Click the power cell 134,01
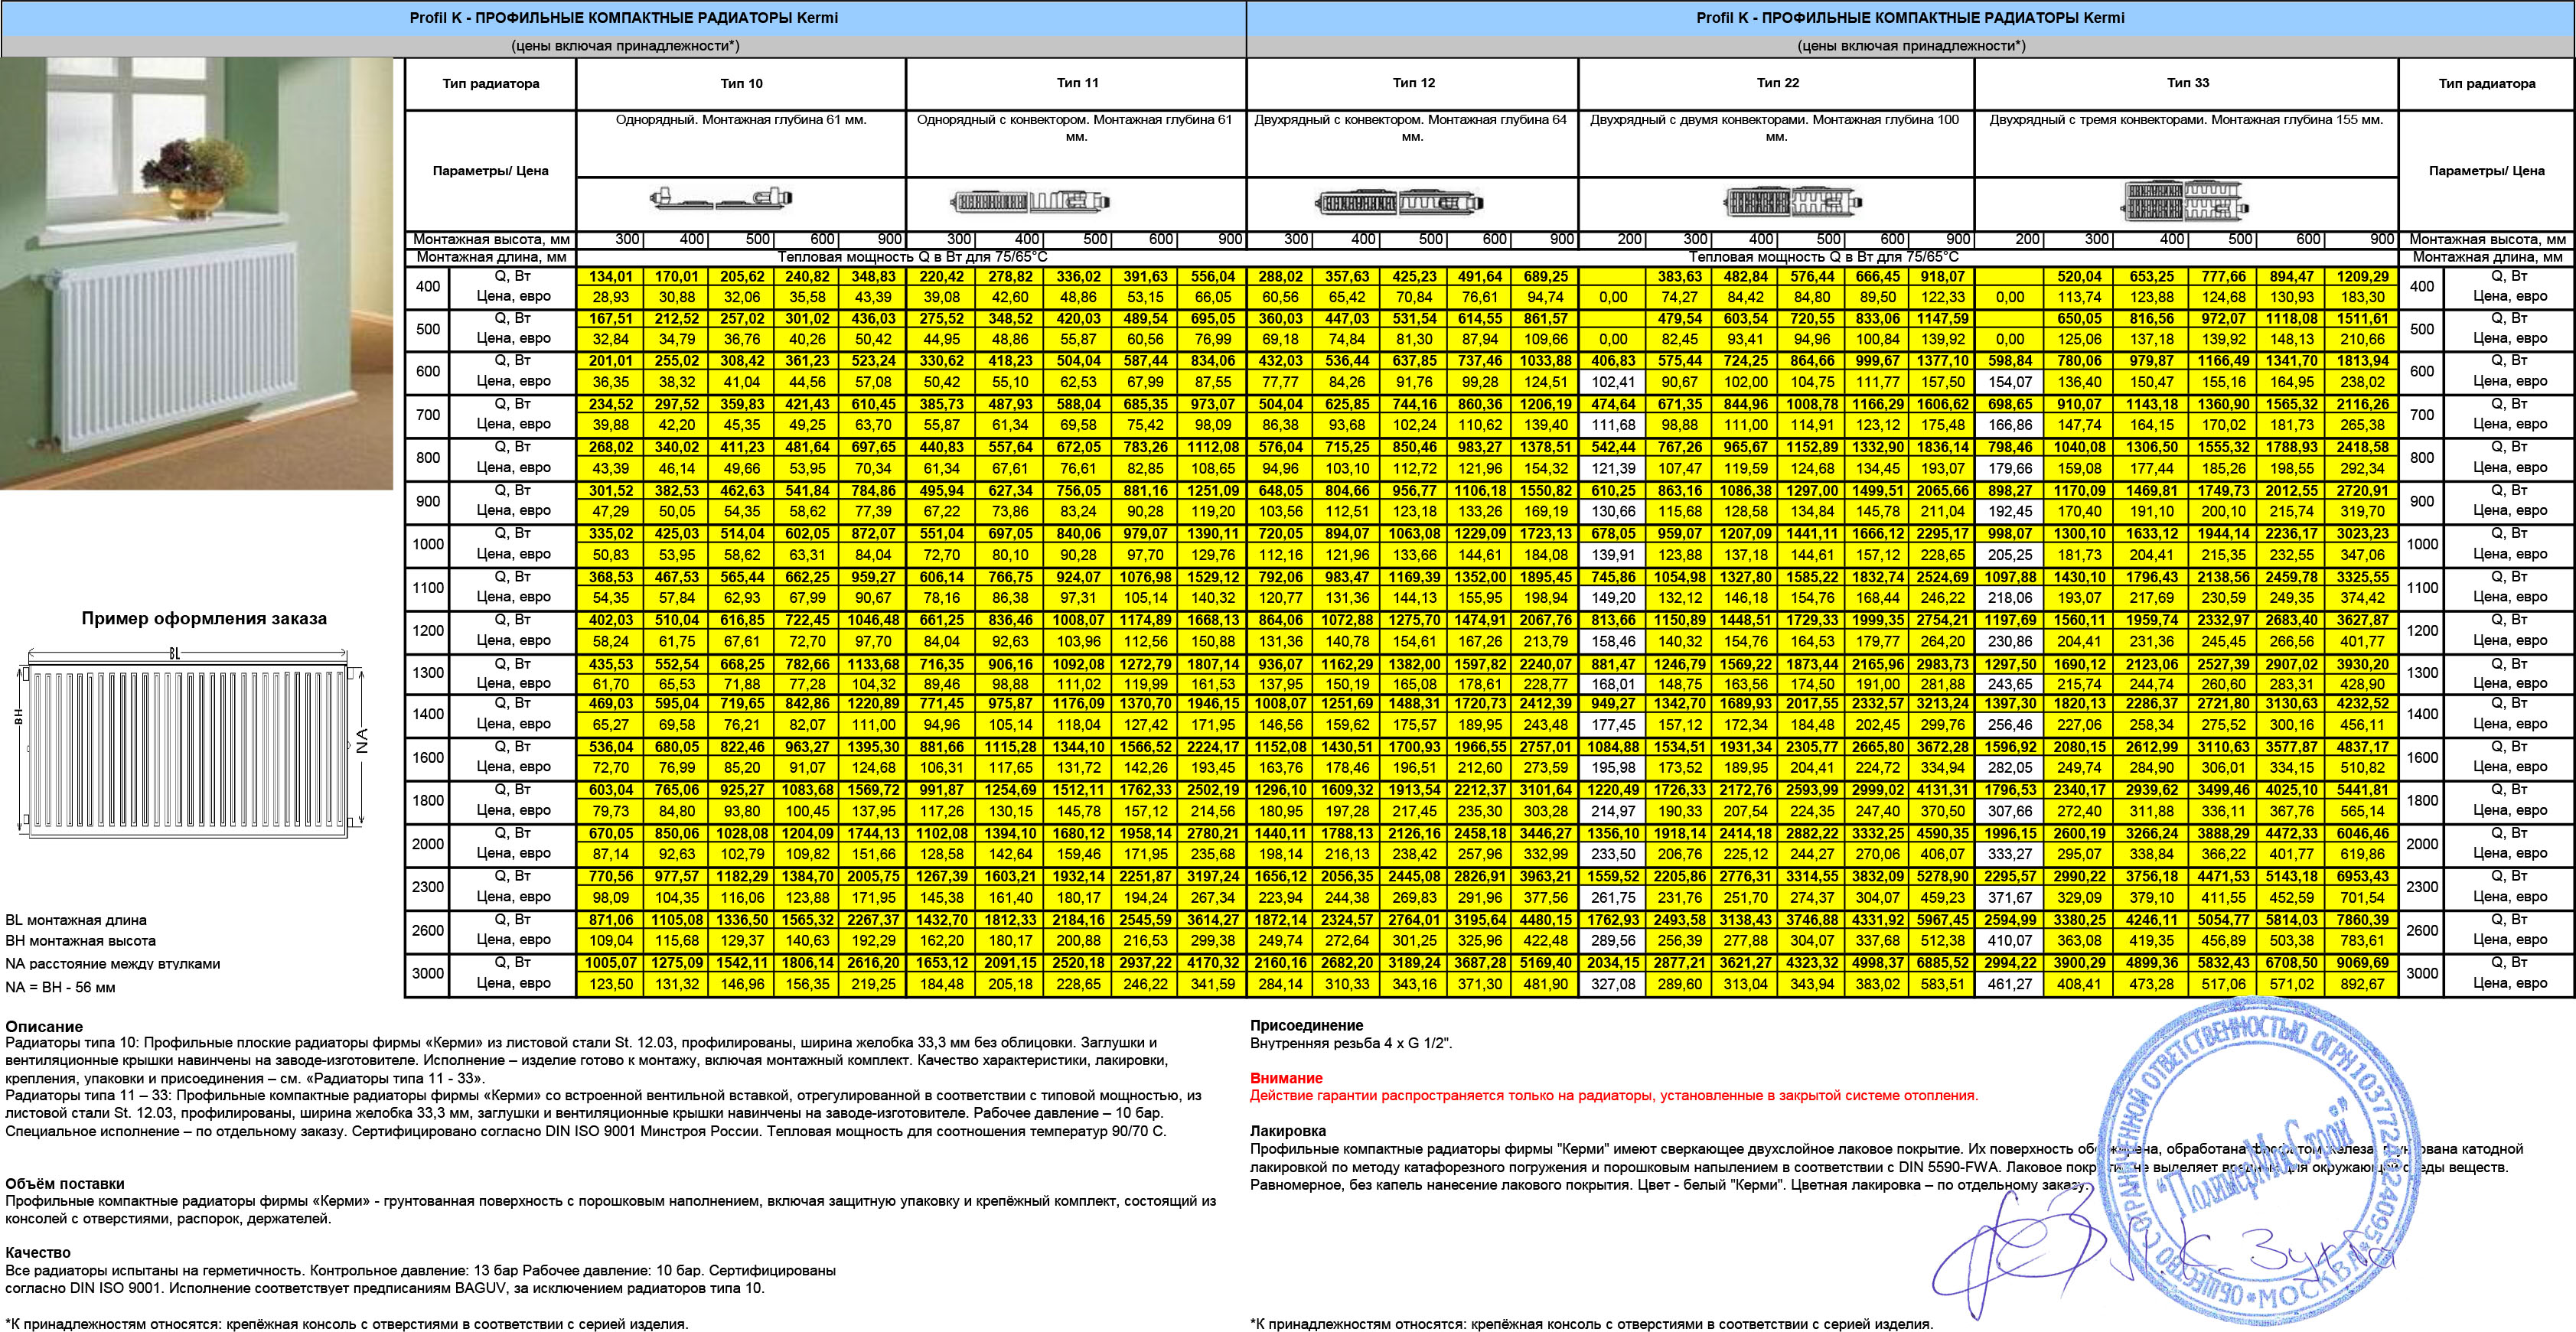 pos(610,276)
